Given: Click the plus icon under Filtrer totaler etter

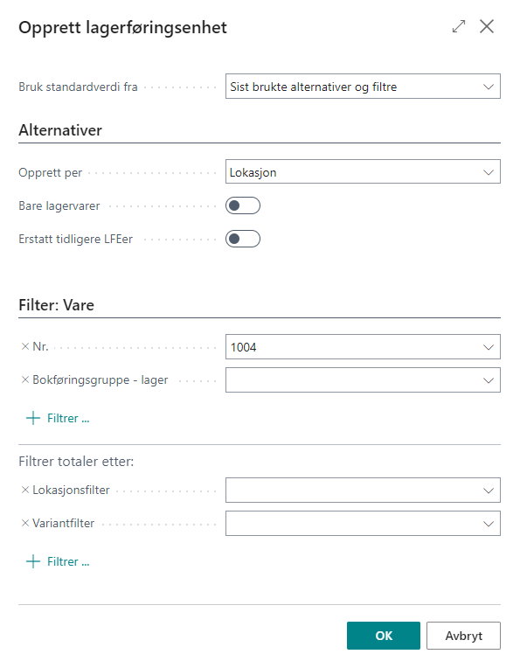Looking at the screenshot, I should (x=33, y=561).
